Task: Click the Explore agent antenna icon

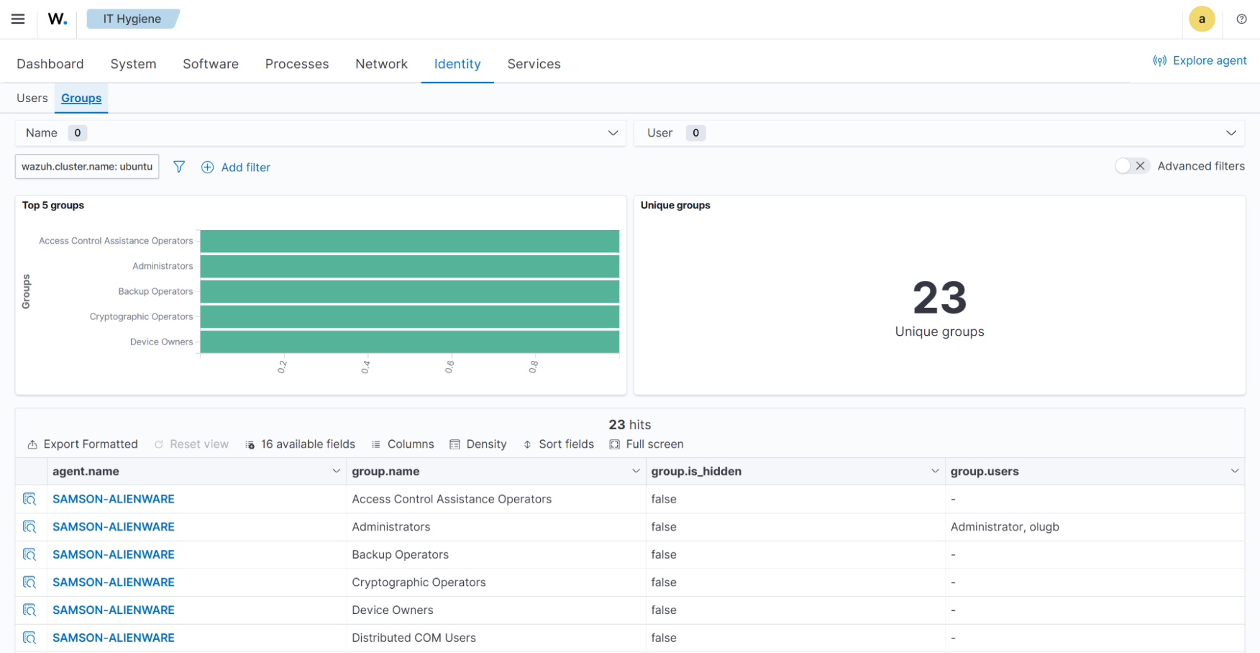Action: (1160, 60)
